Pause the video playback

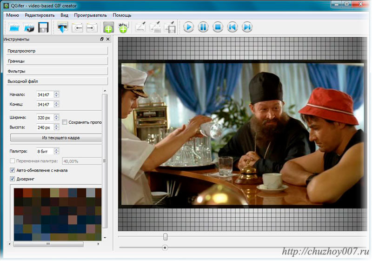tap(203, 27)
